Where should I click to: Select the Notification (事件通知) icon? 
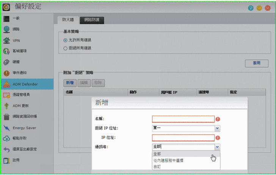(x=6, y=73)
